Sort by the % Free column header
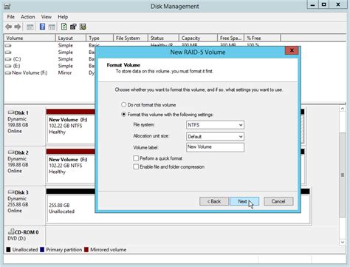This screenshot has width=350, height=267. (262, 38)
